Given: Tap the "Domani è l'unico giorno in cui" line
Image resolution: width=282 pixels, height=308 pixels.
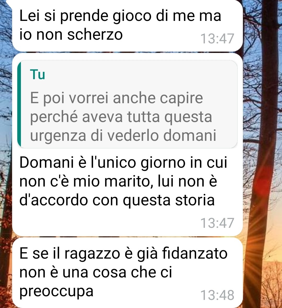Looking at the screenshot, I should click(x=123, y=162).
